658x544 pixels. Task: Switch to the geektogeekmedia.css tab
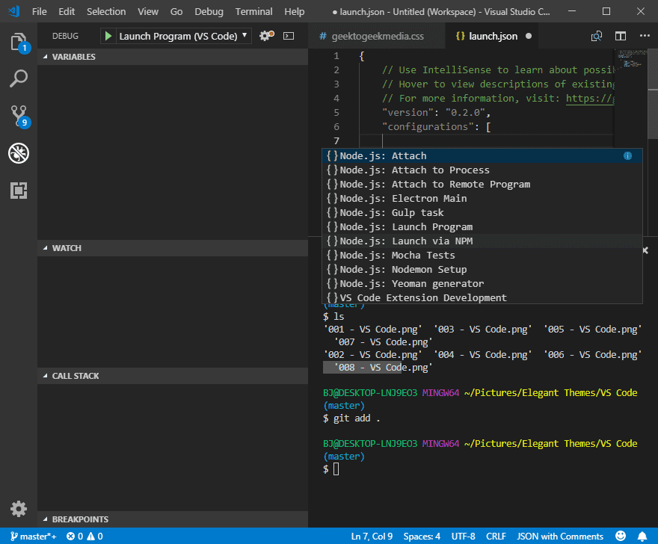[378, 35]
